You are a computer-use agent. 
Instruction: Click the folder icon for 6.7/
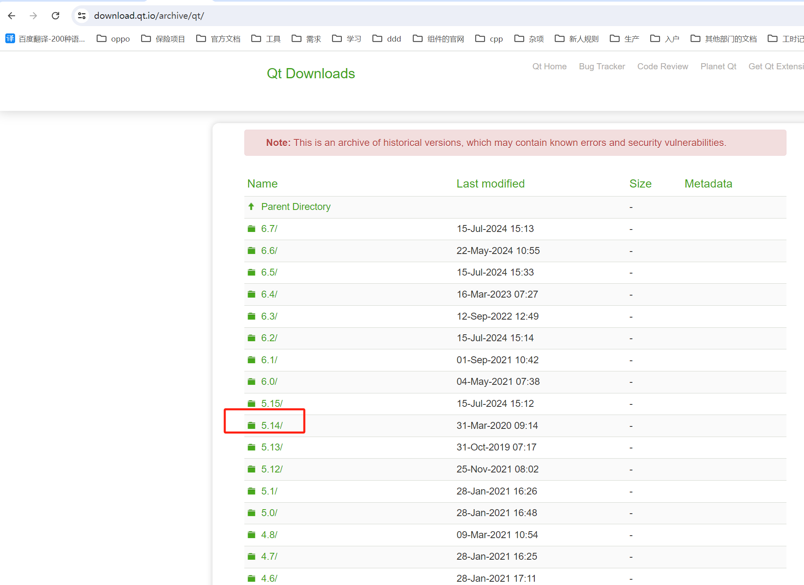tap(251, 229)
